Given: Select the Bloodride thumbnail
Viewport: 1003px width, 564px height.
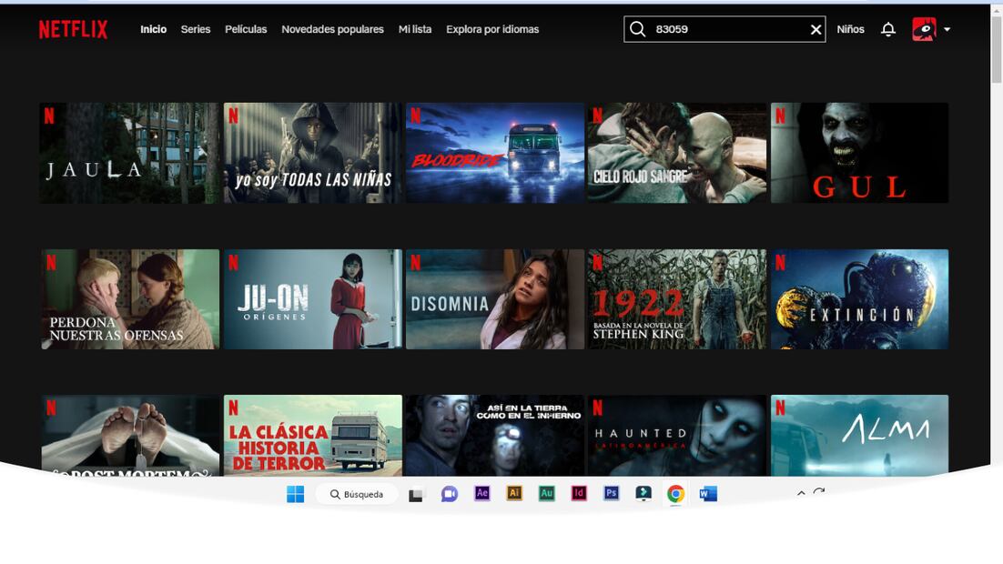Looking at the screenshot, I should [494, 153].
